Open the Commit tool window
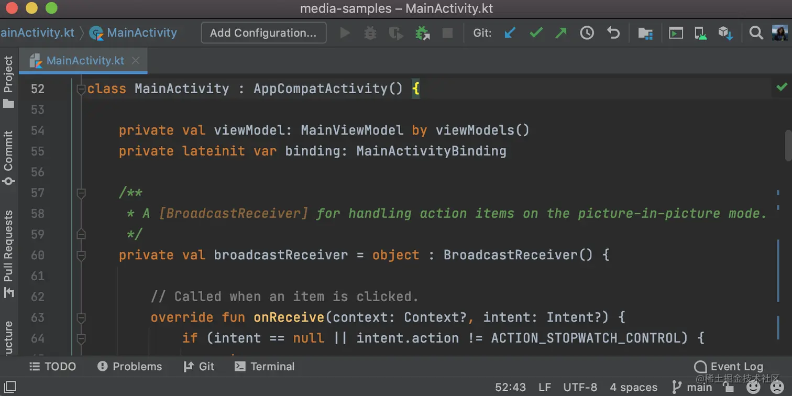The width and height of the screenshot is (792, 396). pyautogui.click(x=8, y=158)
